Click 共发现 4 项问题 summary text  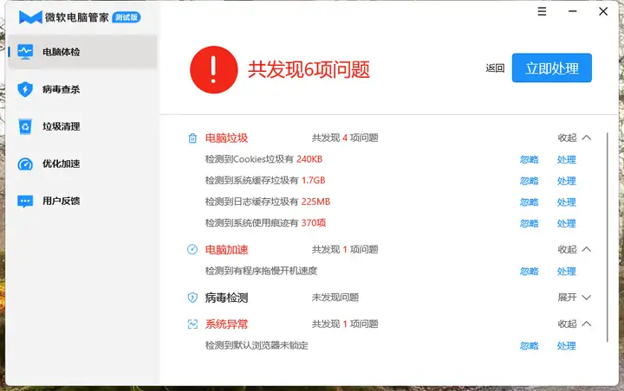click(x=345, y=138)
